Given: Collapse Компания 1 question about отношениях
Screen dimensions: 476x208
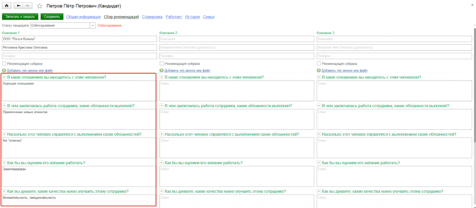Looking at the screenshot, I should tap(4, 77).
